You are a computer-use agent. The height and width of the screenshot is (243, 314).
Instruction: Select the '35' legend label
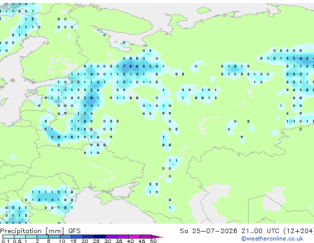[x=119, y=241]
